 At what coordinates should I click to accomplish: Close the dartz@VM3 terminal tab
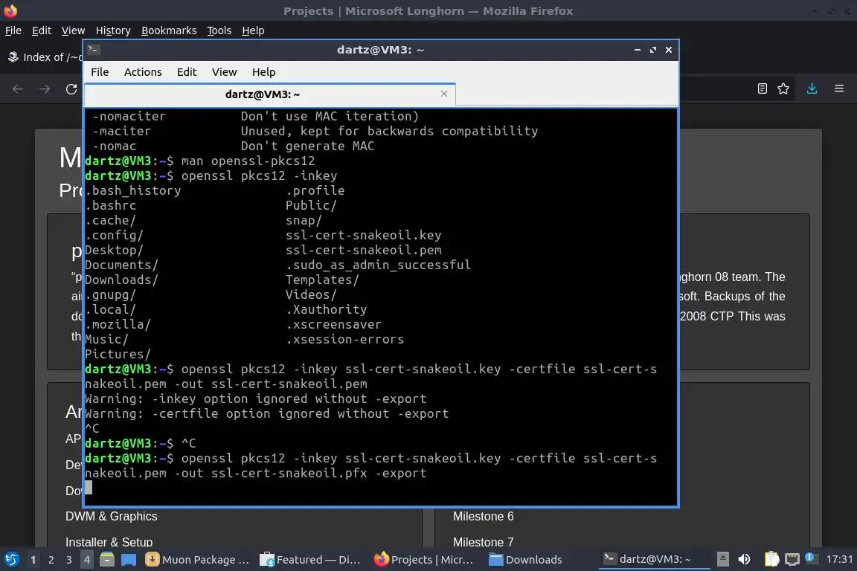coord(444,94)
